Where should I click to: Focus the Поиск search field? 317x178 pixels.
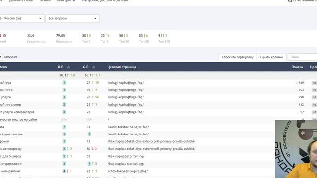click(303, 57)
